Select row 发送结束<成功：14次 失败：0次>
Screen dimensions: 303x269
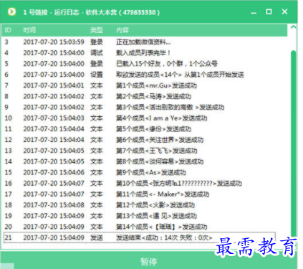click(140, 237)
